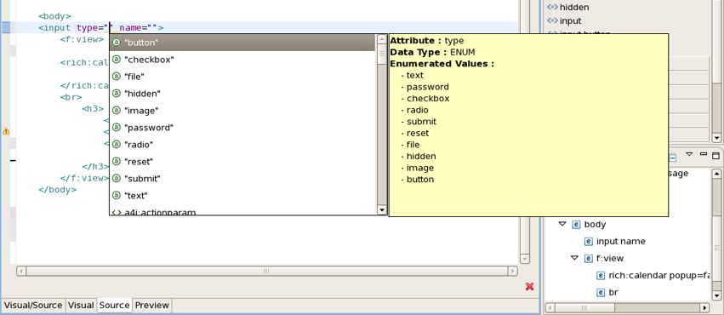Viewport: 724px width, 315px height.
Task: Click "Data Type : ENUM" in the tooltip
Action: 432,52
